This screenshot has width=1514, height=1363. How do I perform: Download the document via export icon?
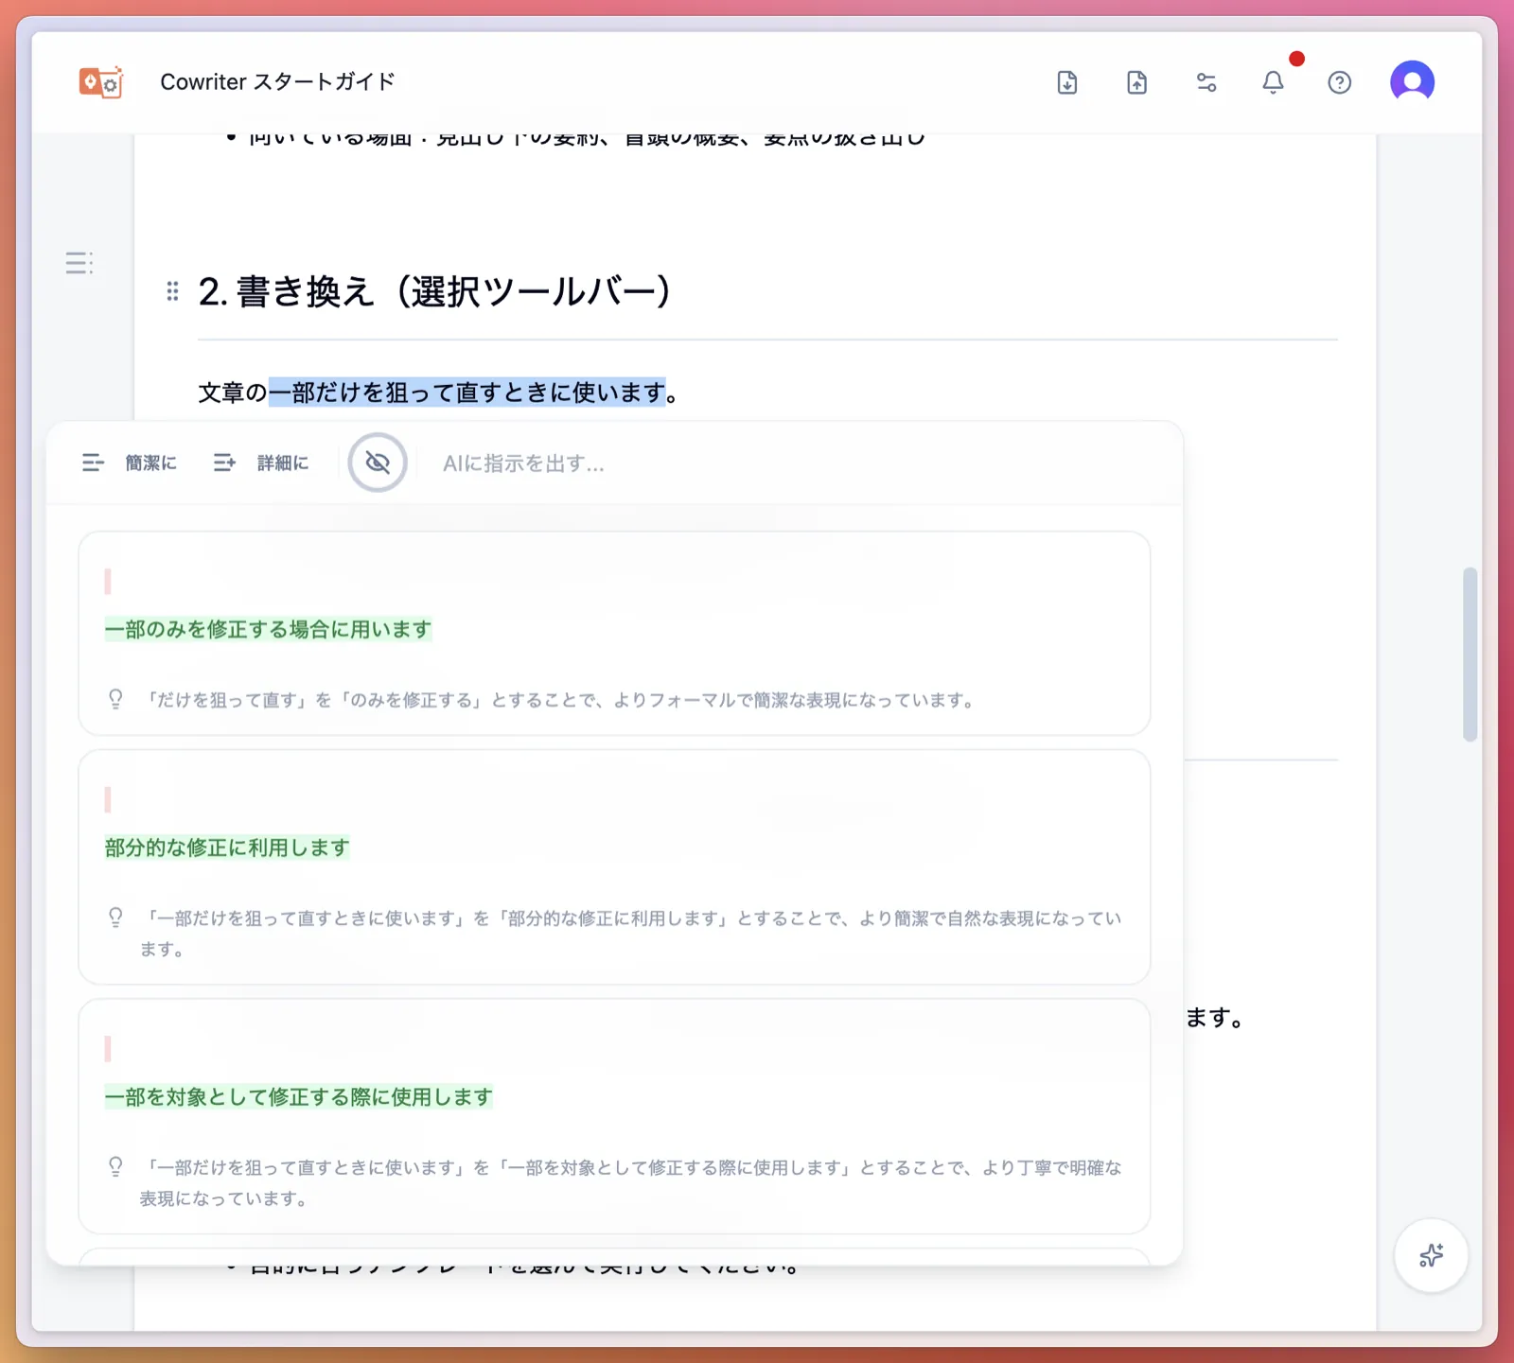click(1066, 82)
